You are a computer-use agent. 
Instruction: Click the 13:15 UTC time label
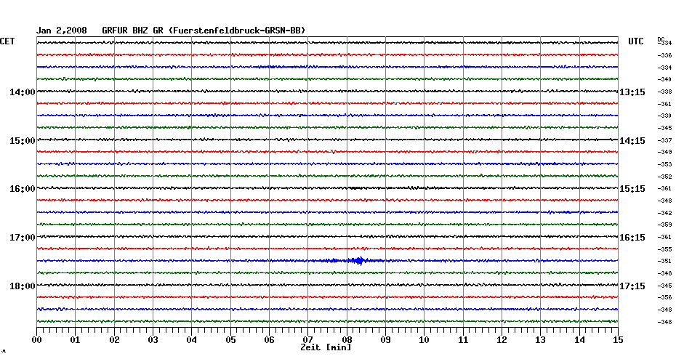tap(632, 92)
